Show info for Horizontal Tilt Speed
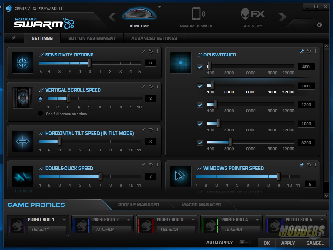The image size is (333, 250). click(157, 129)
